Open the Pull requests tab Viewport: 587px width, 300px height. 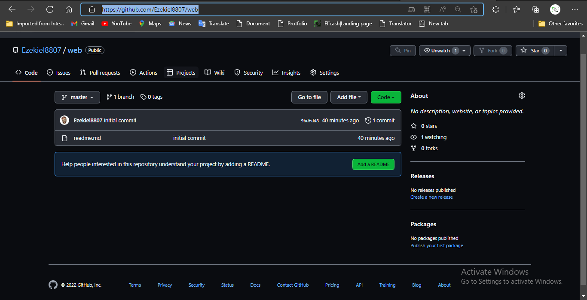pyautogui.click(x=100, y=73)
